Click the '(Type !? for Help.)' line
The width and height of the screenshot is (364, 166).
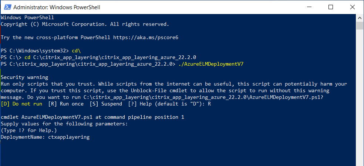[30, 130]
